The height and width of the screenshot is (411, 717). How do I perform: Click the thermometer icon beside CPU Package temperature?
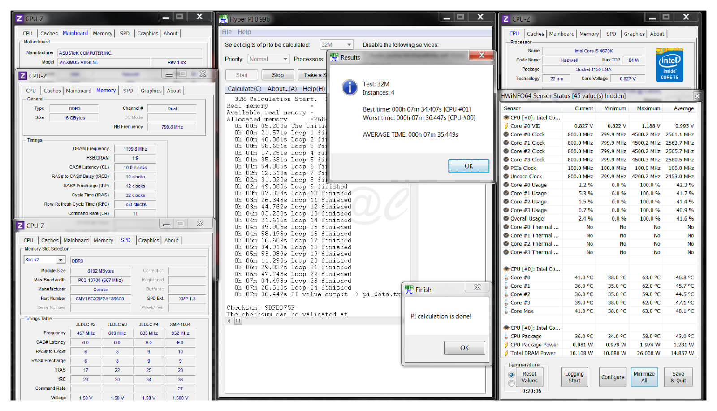click(x=506, y=336)
